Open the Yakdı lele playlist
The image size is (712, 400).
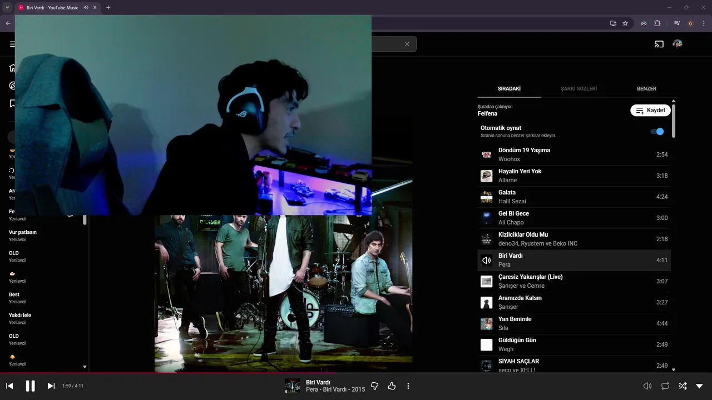coord(20,315)
